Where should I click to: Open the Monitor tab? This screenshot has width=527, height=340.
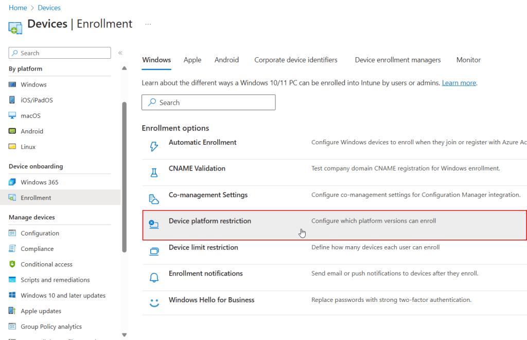click(x=468, y=60)
